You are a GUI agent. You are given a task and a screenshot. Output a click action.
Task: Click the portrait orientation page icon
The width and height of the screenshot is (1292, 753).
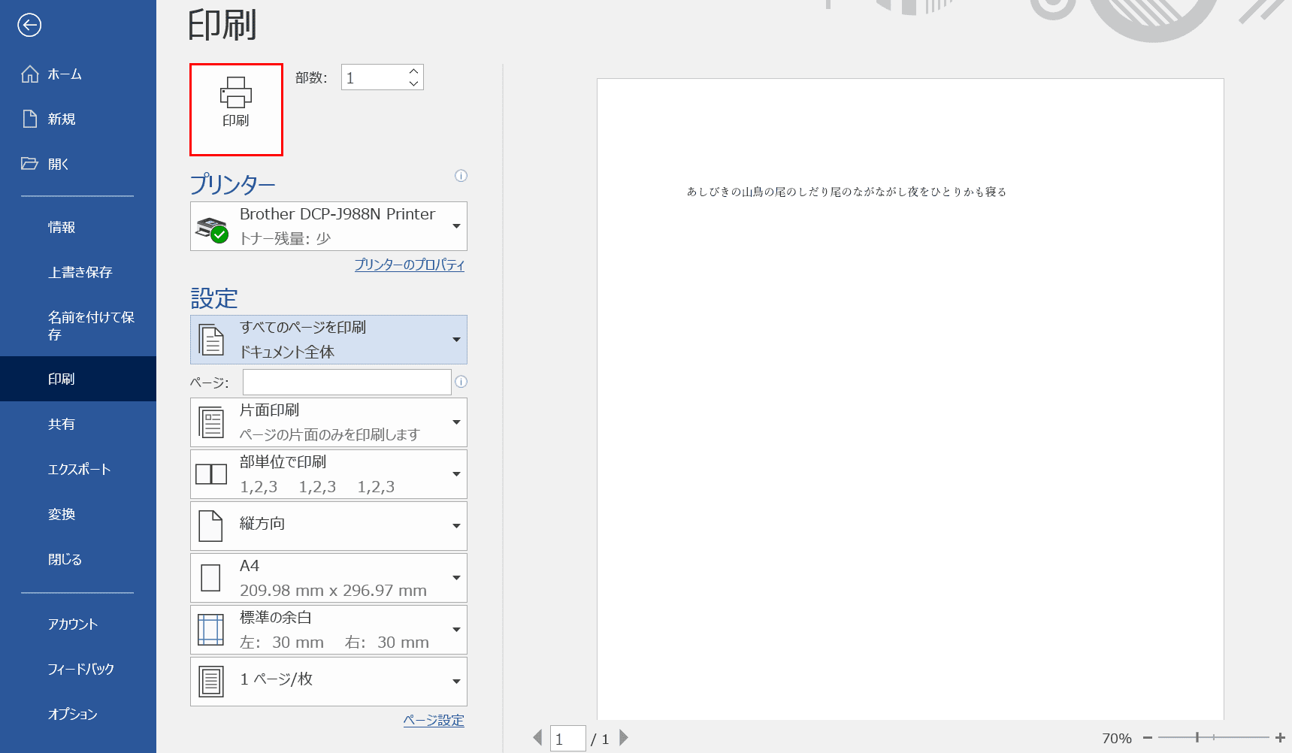click(210, 526)
